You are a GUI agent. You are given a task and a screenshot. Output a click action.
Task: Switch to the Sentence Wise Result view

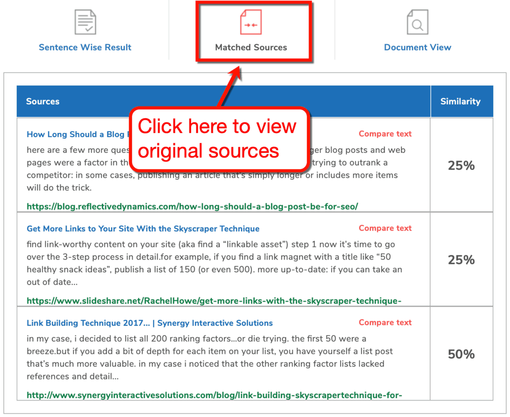(x=85, y=47)
